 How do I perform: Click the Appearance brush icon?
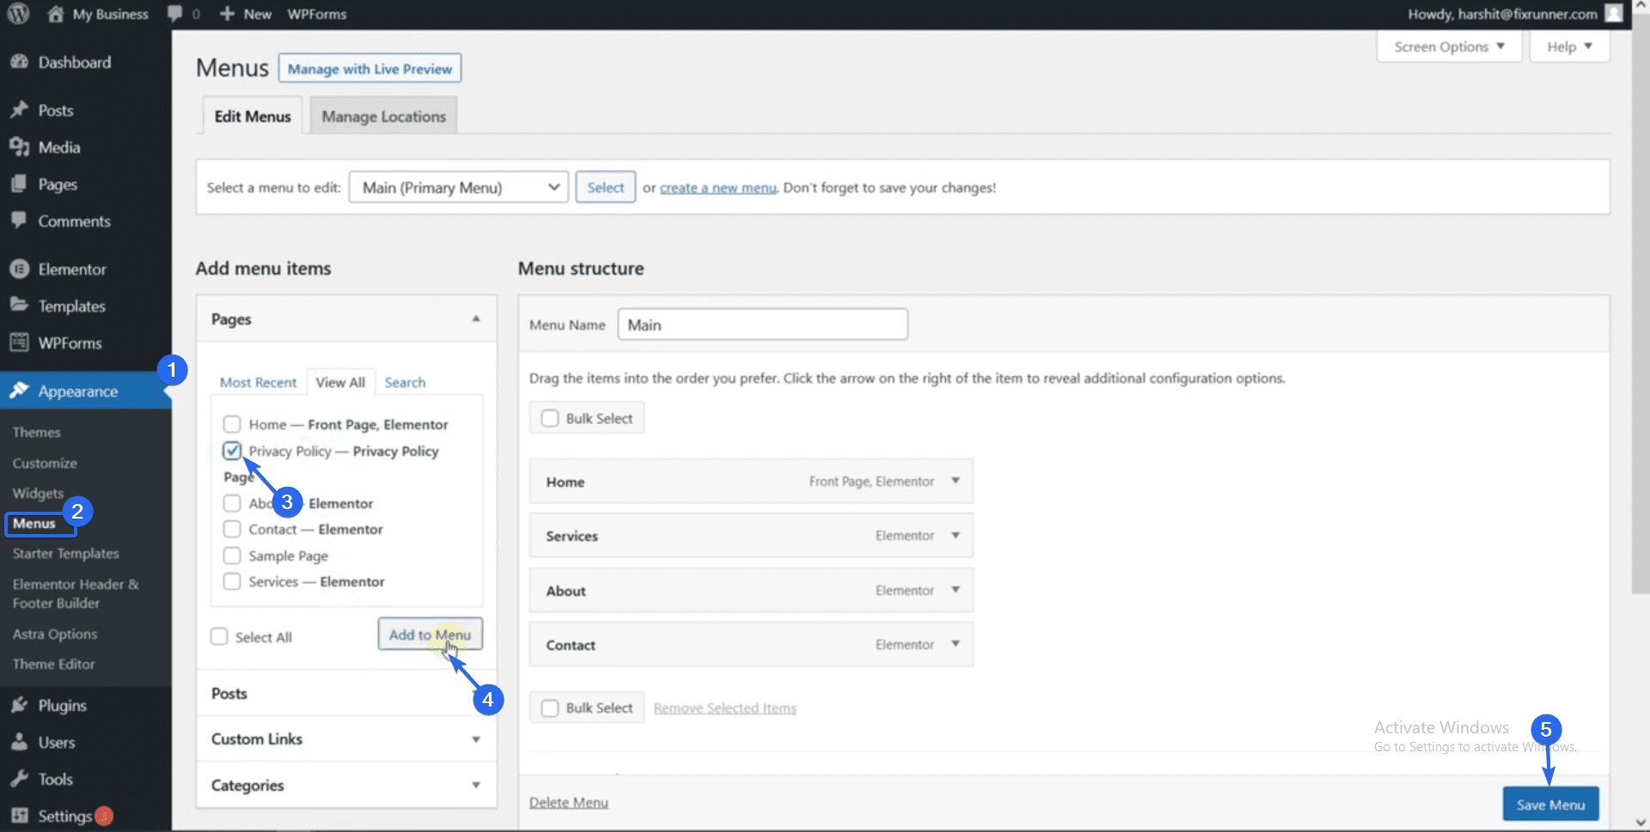pyautogui.click(x=19, y=391)
